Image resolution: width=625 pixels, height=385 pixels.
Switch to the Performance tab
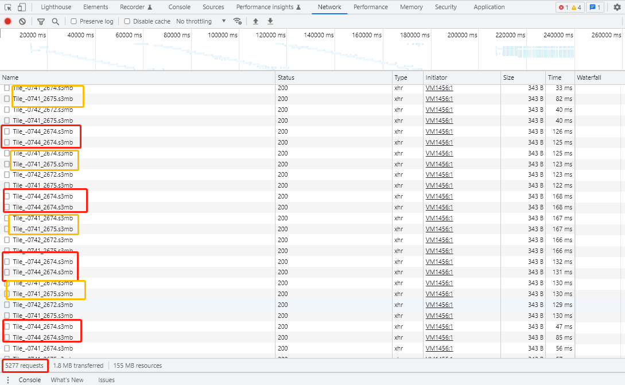point(371,7)
